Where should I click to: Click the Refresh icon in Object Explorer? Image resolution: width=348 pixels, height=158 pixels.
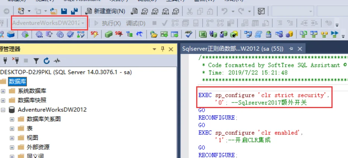point(46,61)
